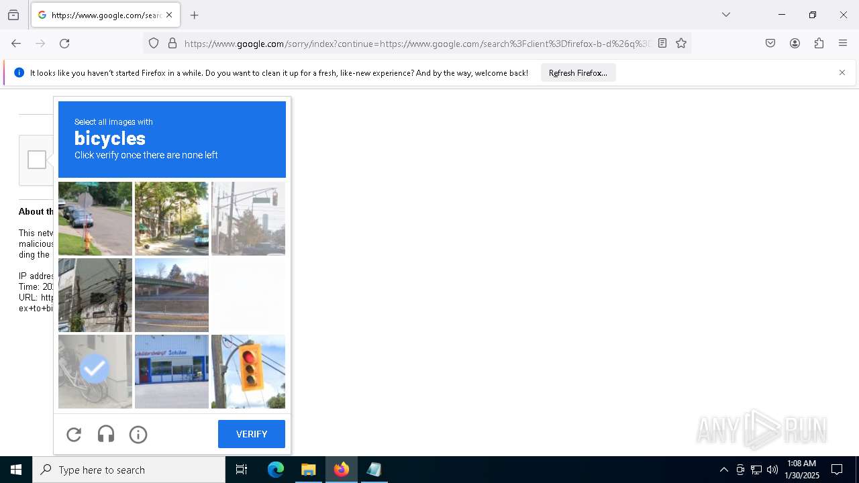
Task: Deselect the checked bicycle image tile
Action: pos(95,372)
